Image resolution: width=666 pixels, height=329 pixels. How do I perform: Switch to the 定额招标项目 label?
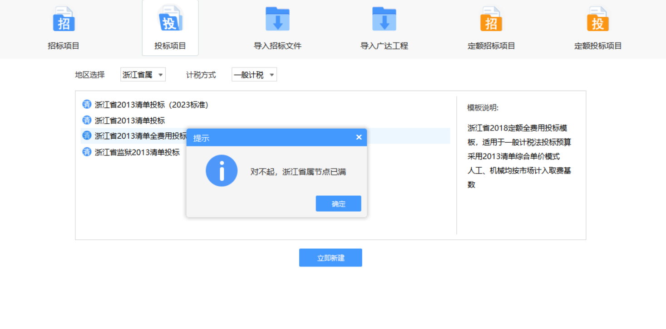point(491,46)
